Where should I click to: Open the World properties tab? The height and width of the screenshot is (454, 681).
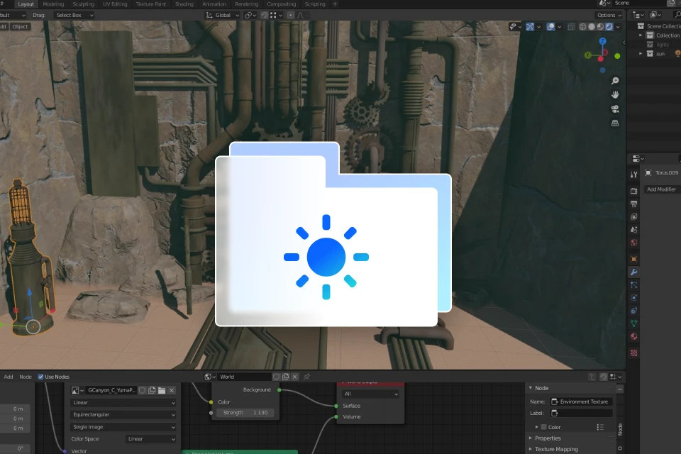click(x=633, y=243)
